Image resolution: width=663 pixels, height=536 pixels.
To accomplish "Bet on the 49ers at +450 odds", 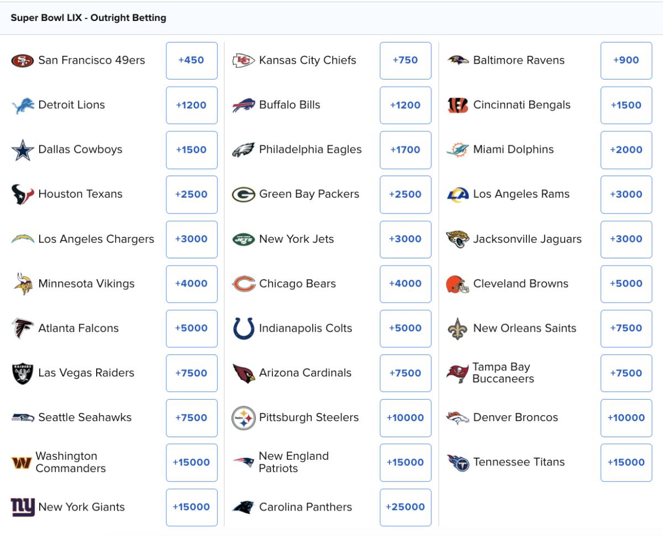I will point(191,60).
